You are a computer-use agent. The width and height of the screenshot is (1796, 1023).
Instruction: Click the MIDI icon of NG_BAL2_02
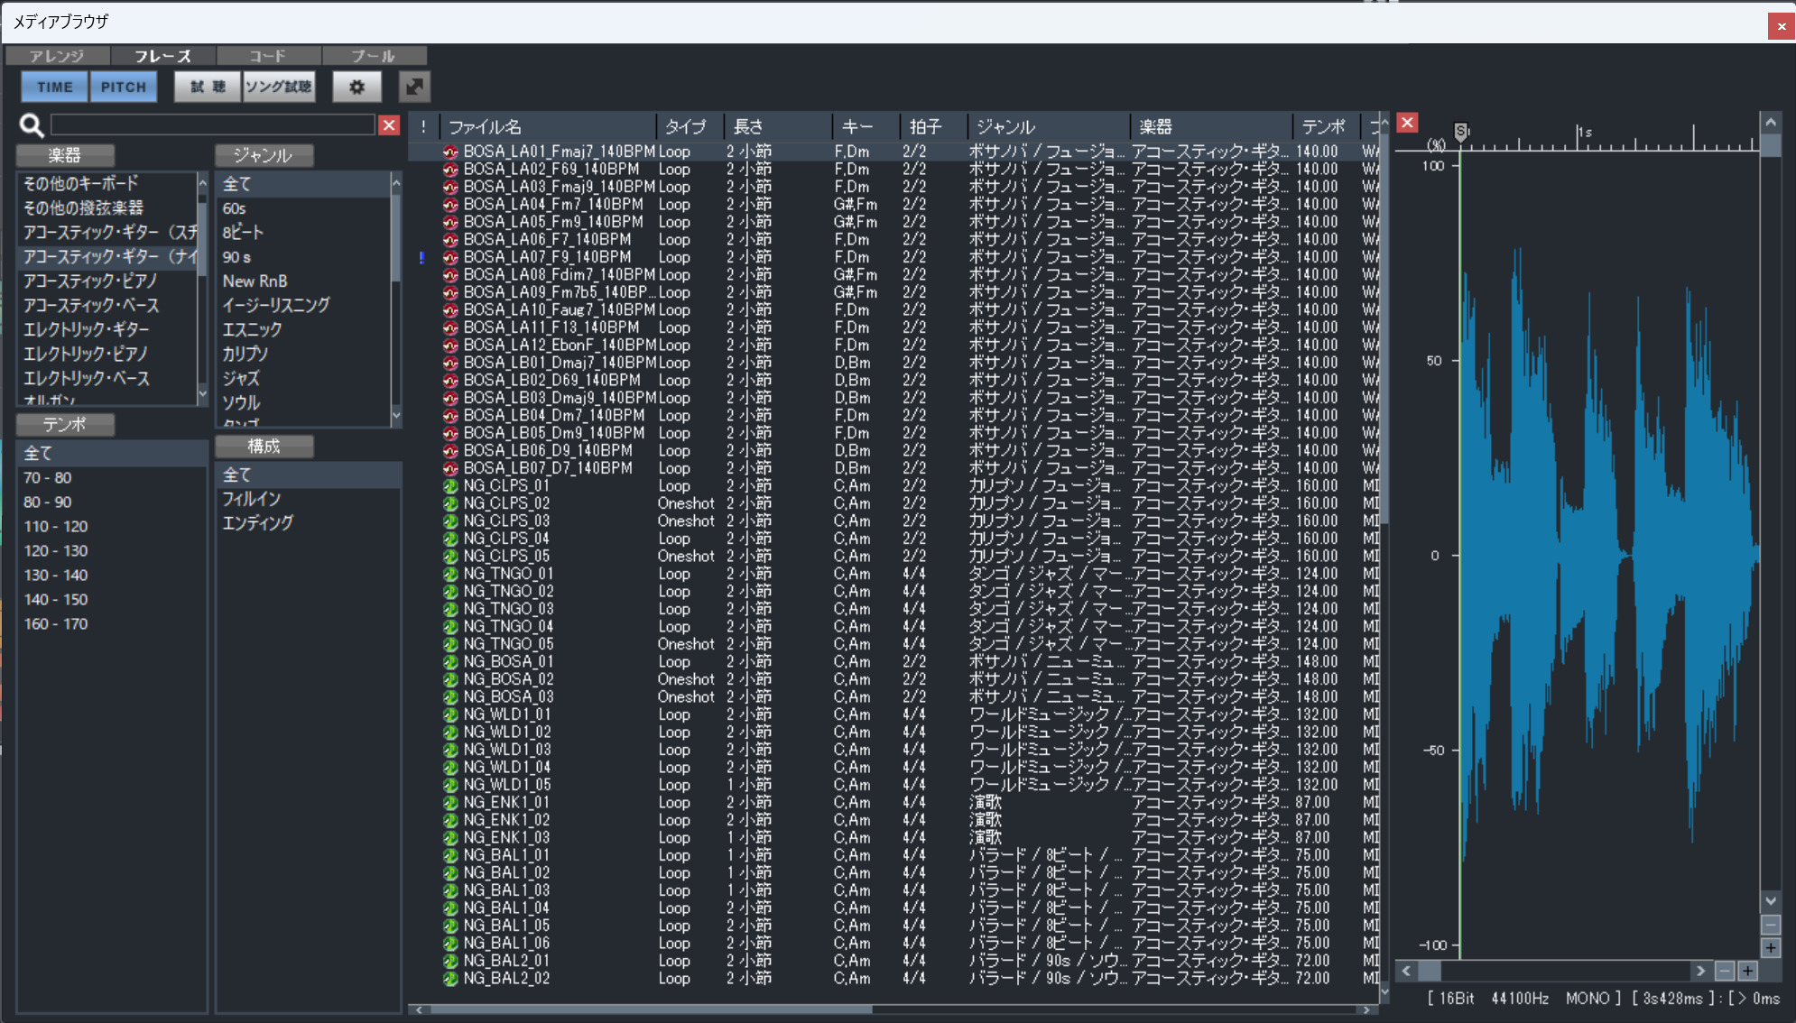tap(451, 979)
